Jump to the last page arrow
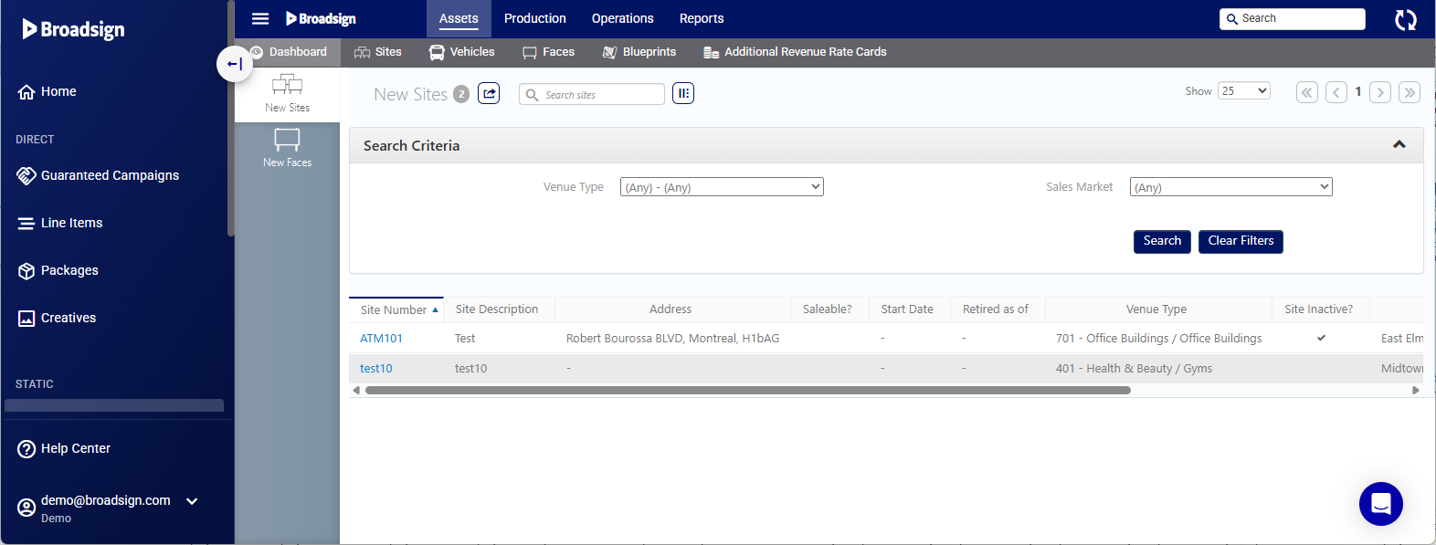Image resolution: width=1436 pixels, height=545 pixels. 1410,92
